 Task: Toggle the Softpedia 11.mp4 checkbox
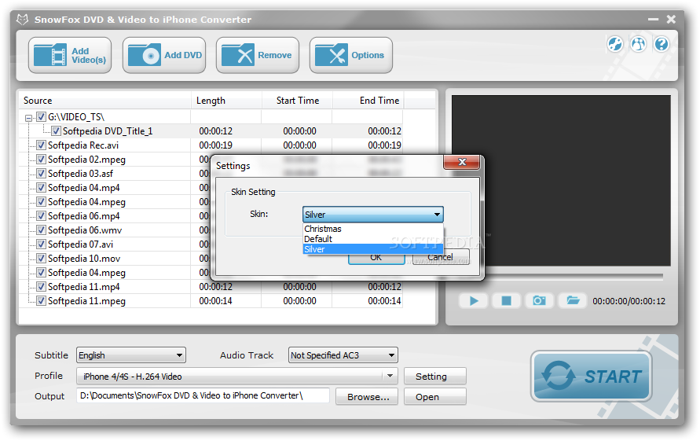coord(41,286)
